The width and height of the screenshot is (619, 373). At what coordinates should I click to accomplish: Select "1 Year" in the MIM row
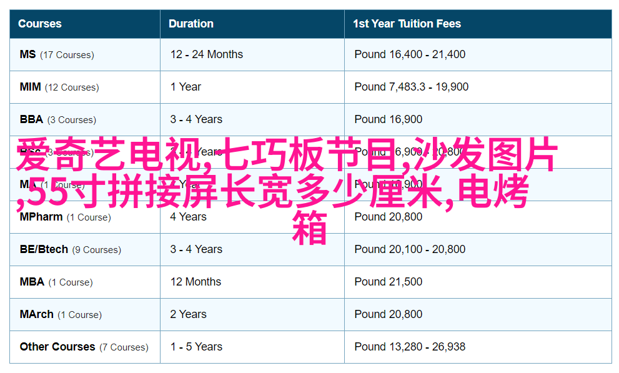coord(186,87)
